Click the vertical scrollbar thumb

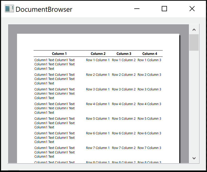pos(194,42)
